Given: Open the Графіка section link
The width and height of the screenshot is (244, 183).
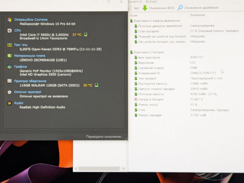Looking at the screenshot, I should (21, 66).
